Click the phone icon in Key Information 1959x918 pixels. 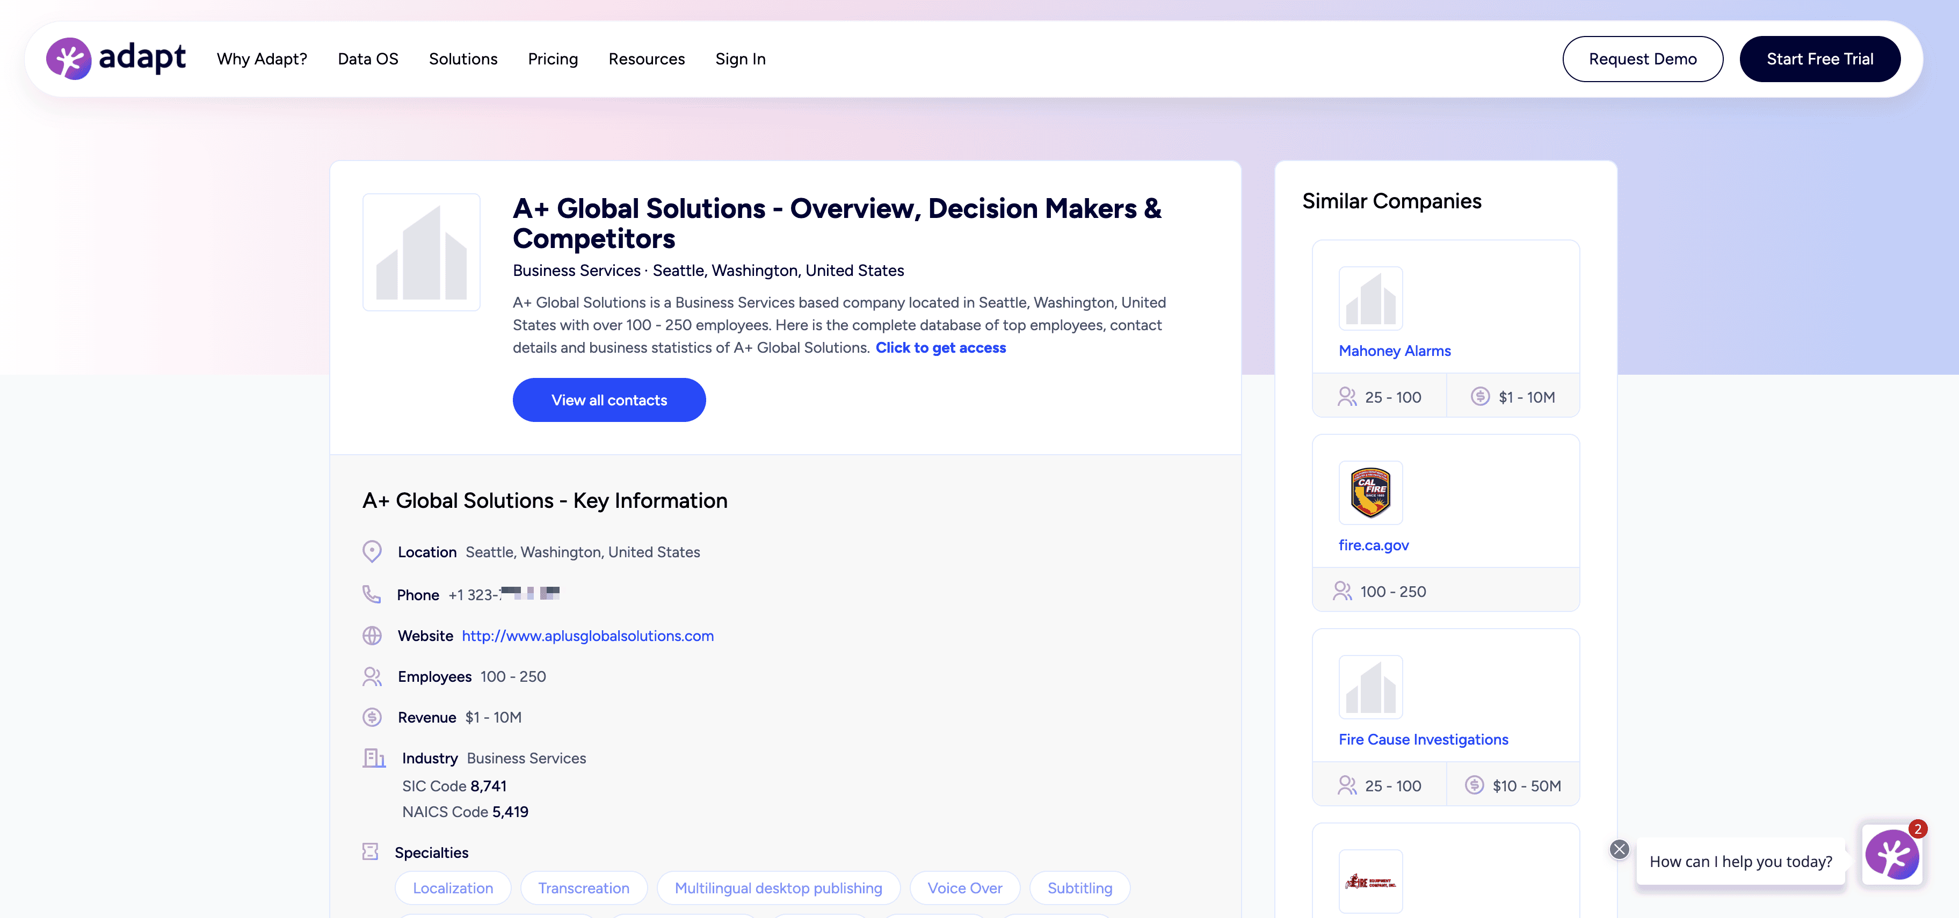point(371,594)
